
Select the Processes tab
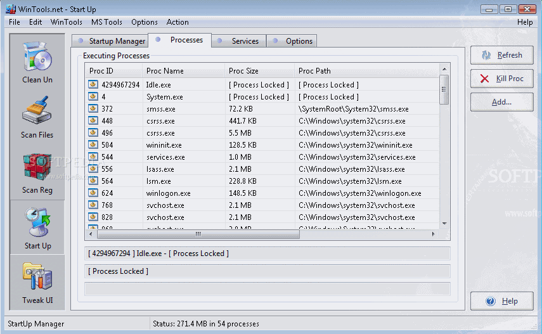tap(180, 40)
